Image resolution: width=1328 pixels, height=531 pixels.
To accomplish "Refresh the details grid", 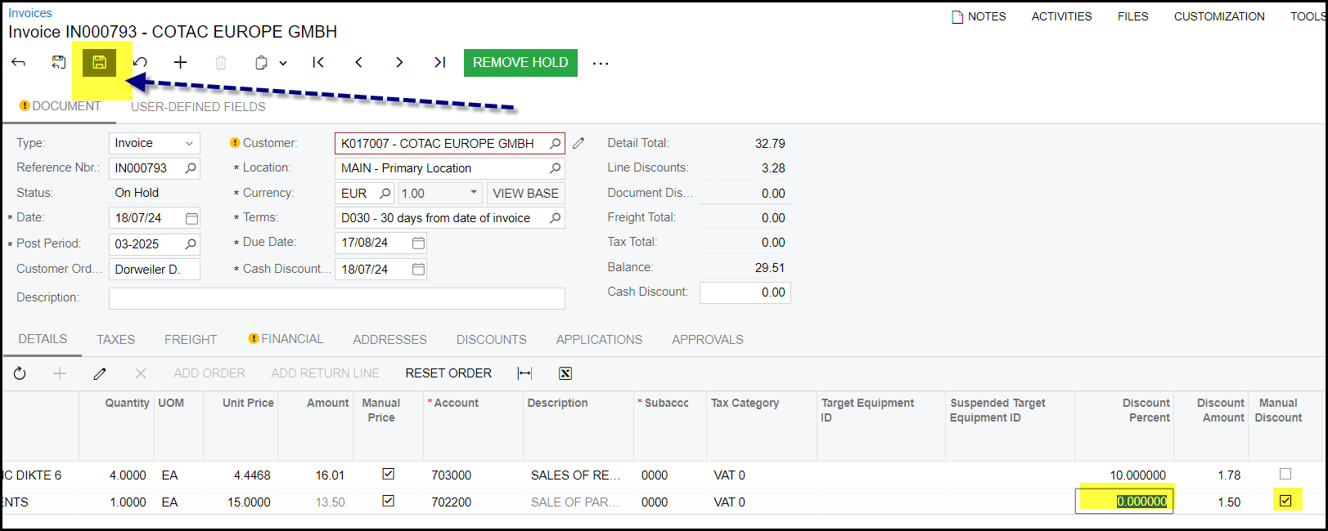I will pos(20,373).
